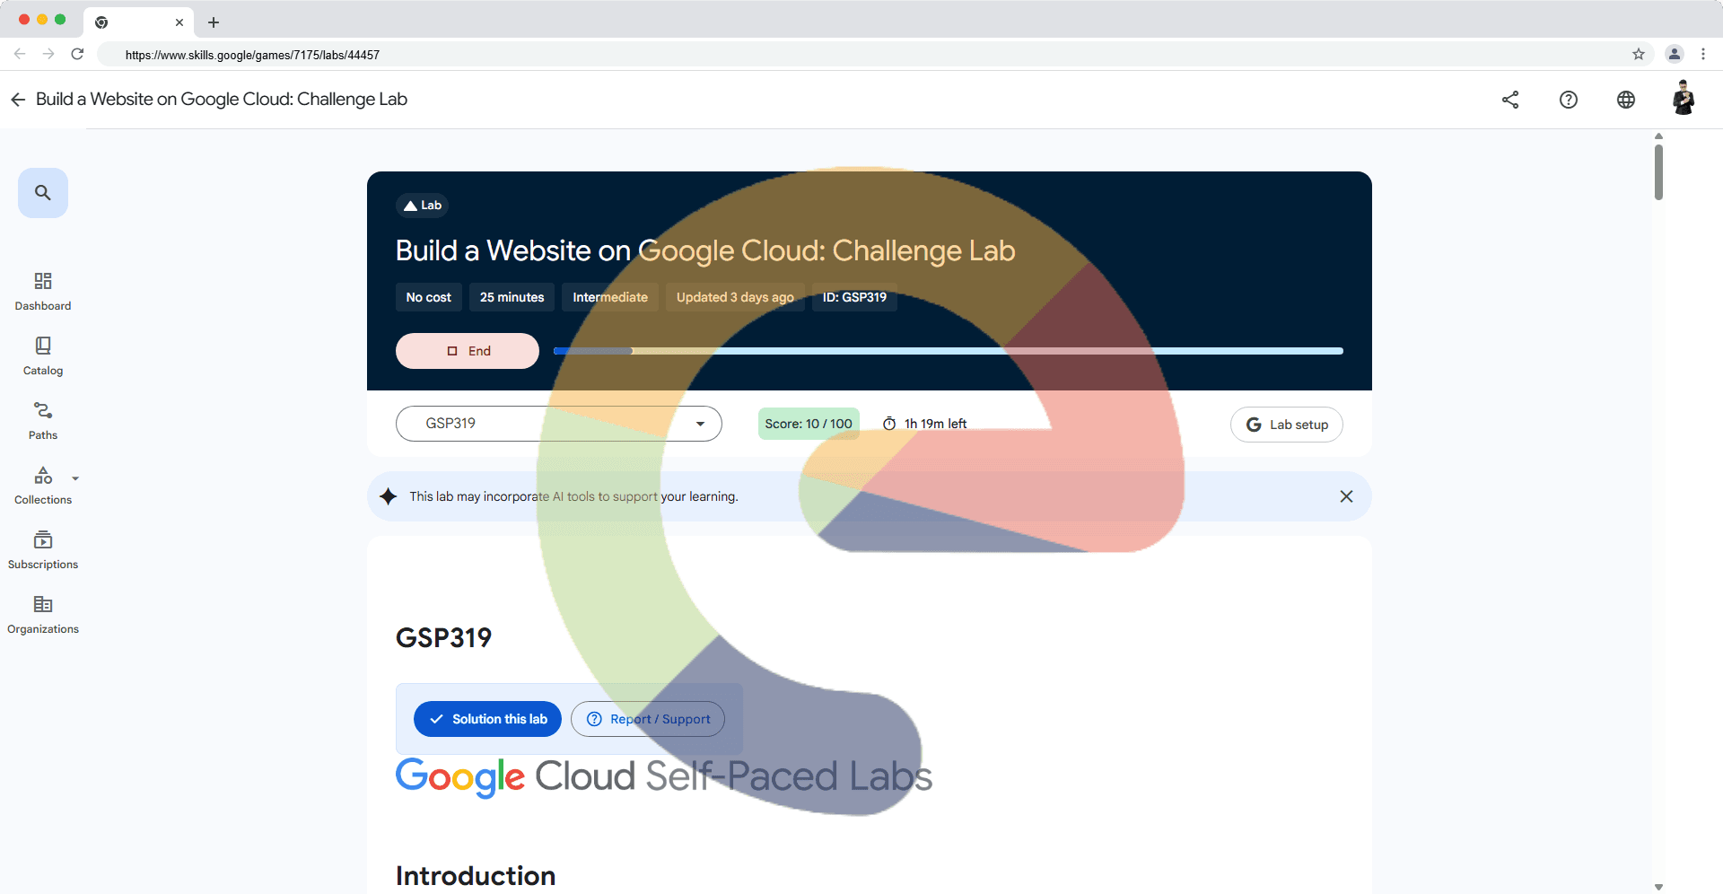Go back in browser history
Screen dimensions: 1723x894
click(x=20, y=54)
